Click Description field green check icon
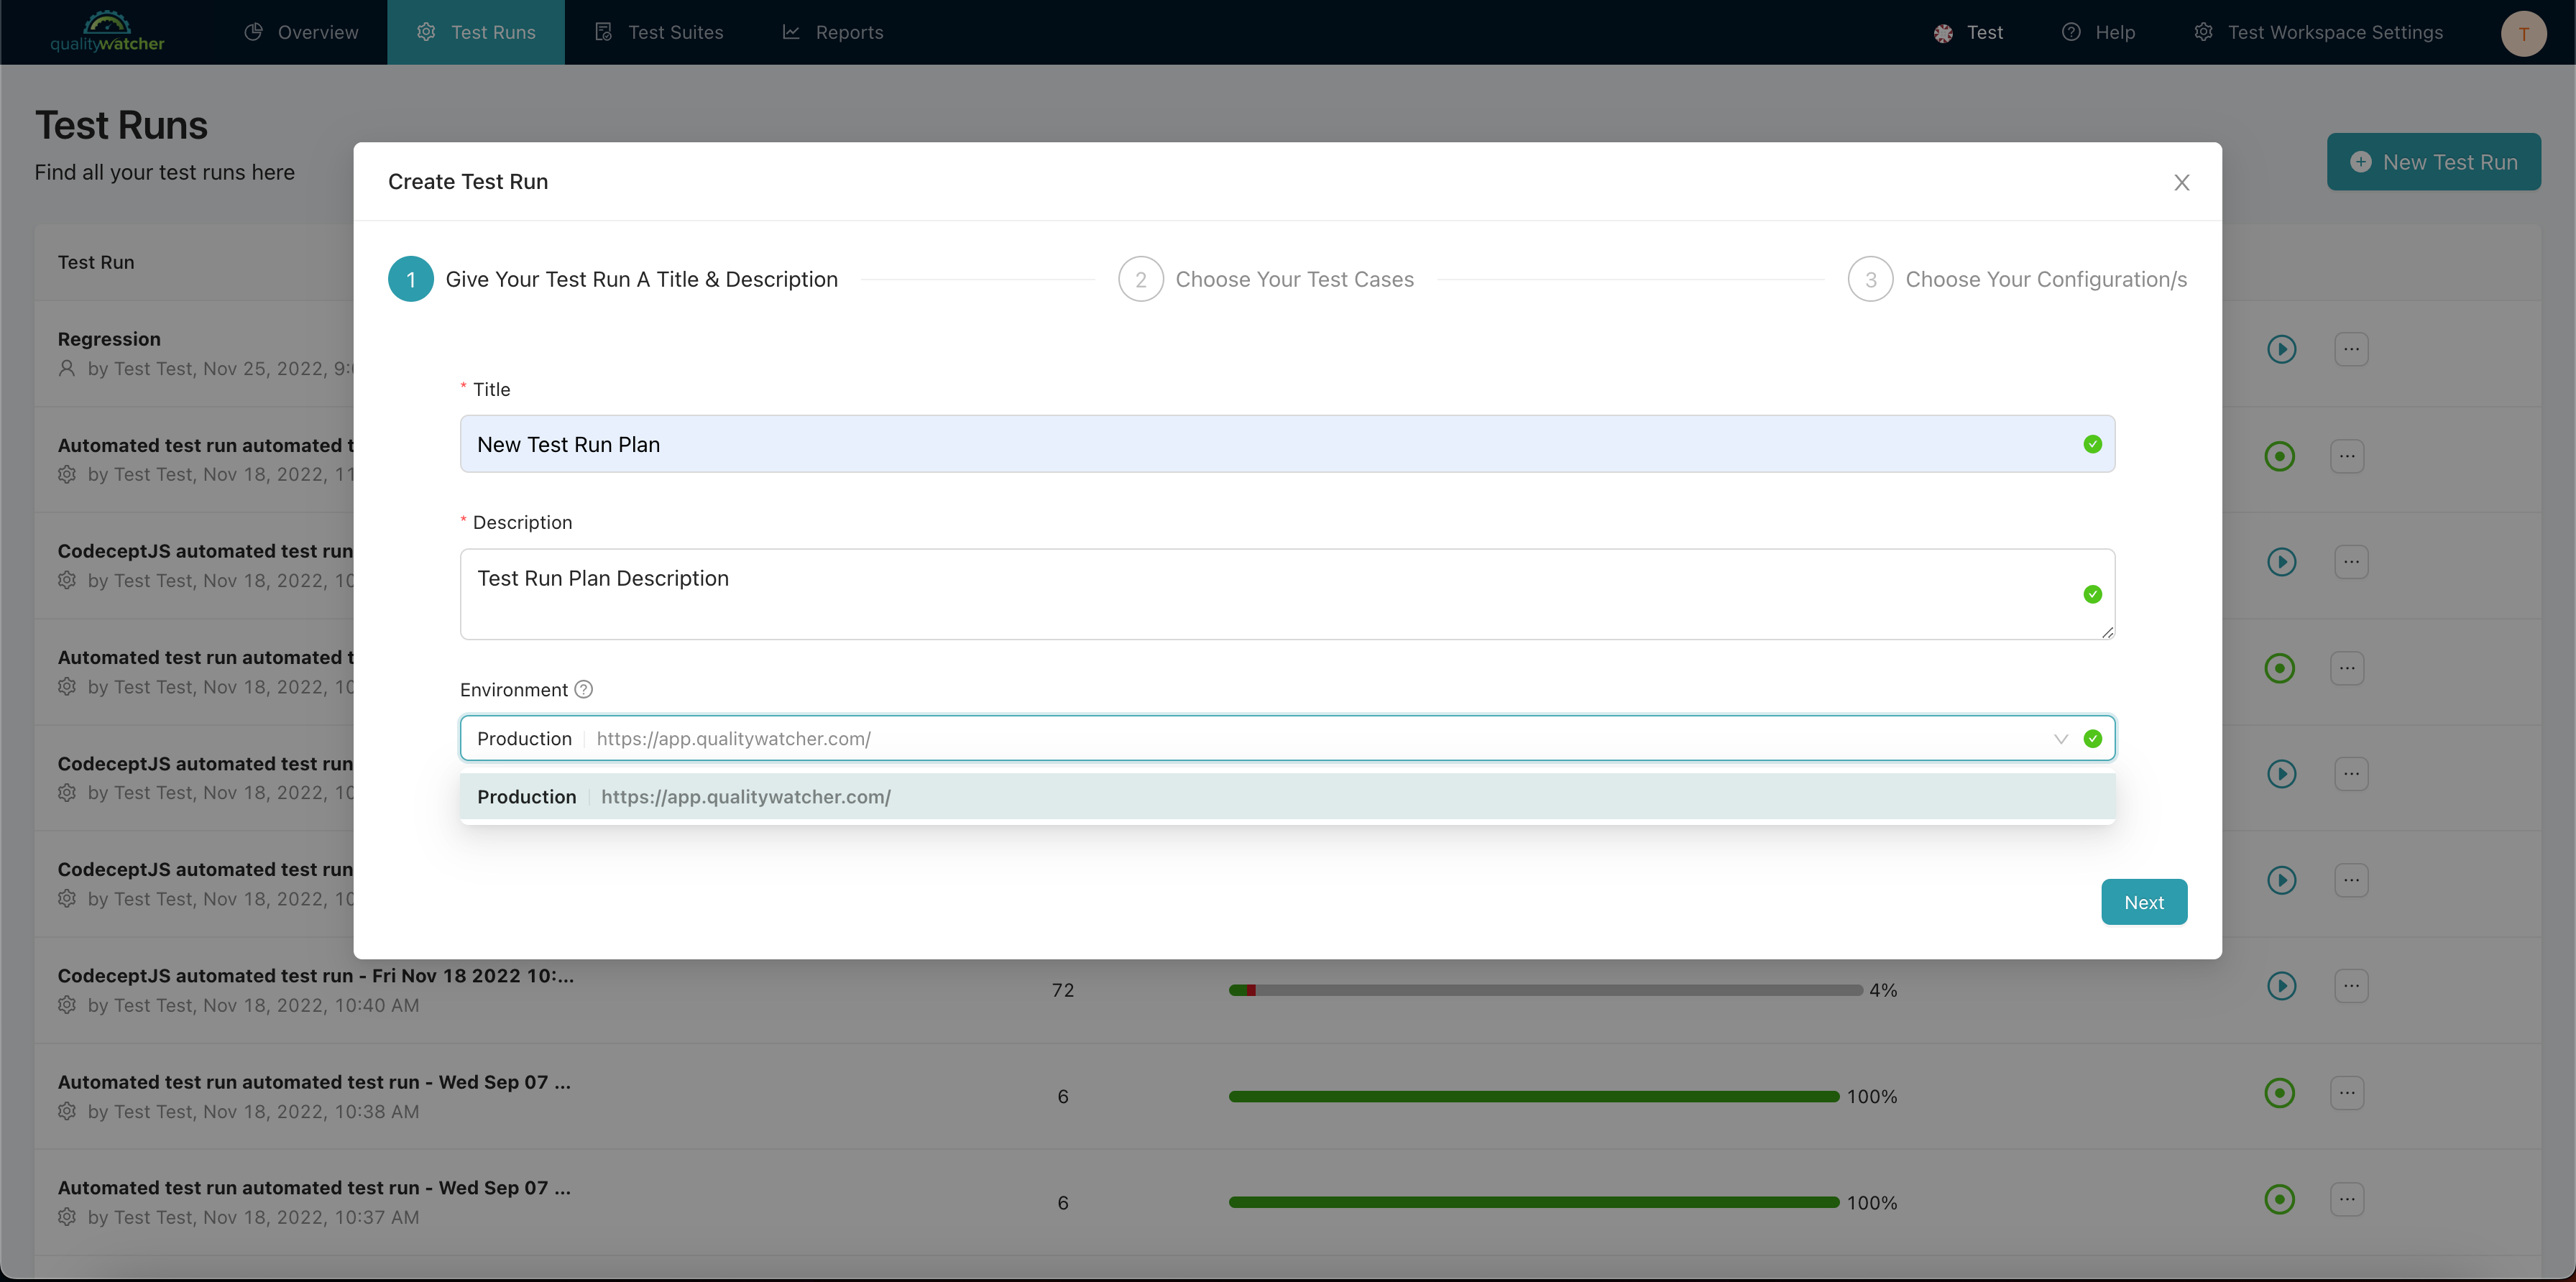The image size is (2576, 1282). (2092, 594)
